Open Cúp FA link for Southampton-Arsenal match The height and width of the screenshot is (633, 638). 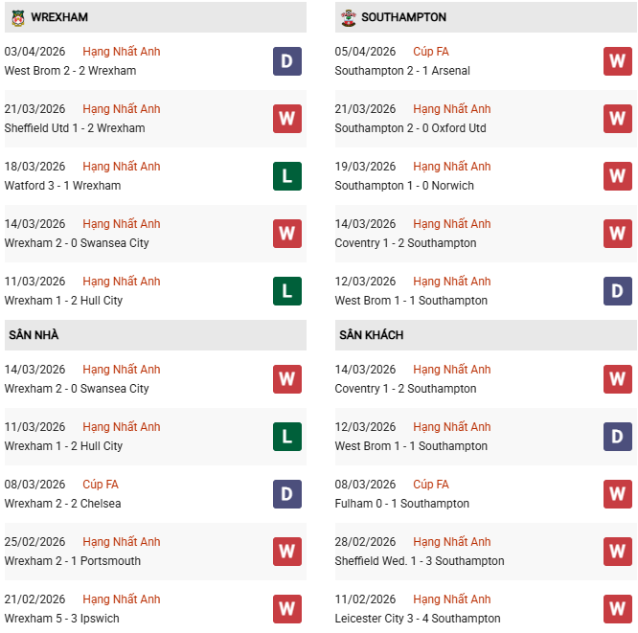[x=431, y=52]
